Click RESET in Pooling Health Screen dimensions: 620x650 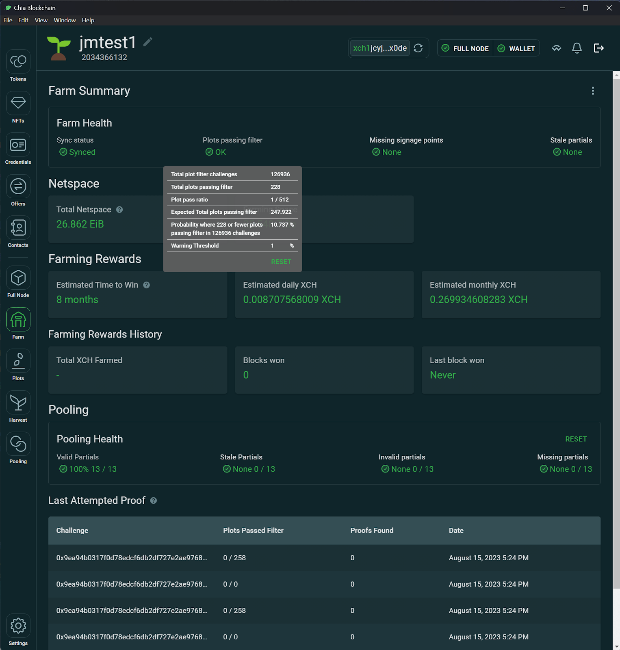pyautogui.click(x=576, y=439)
